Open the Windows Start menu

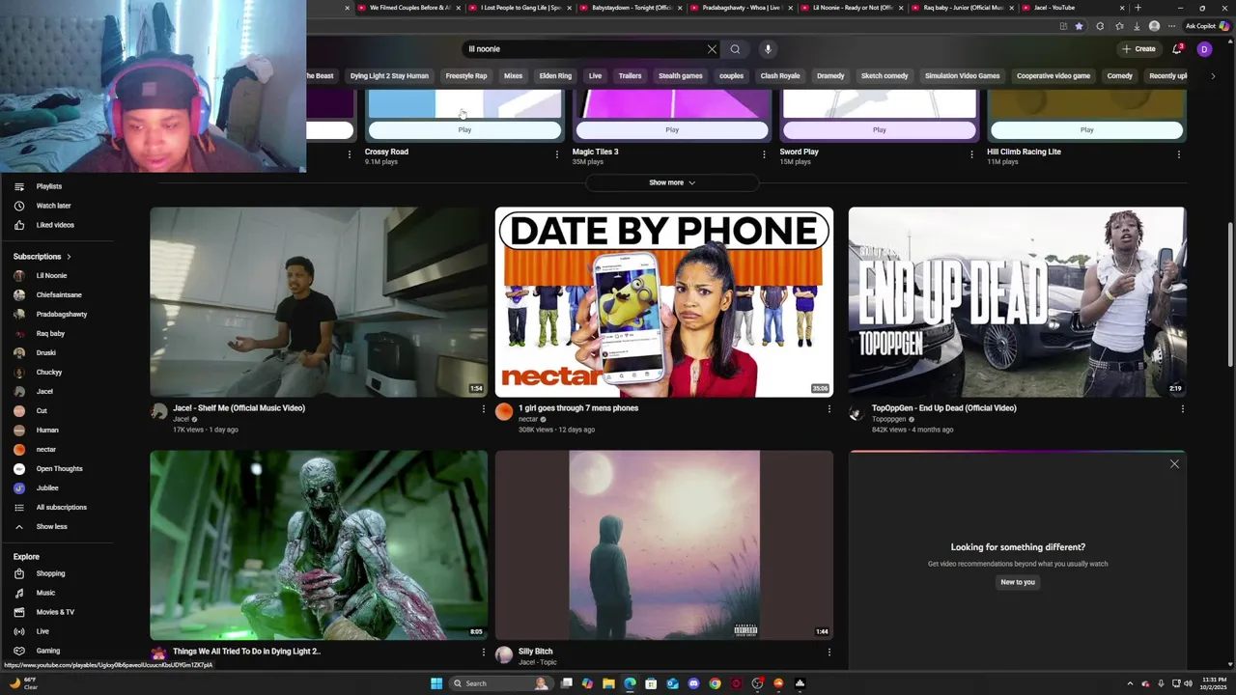coord(436,683)
